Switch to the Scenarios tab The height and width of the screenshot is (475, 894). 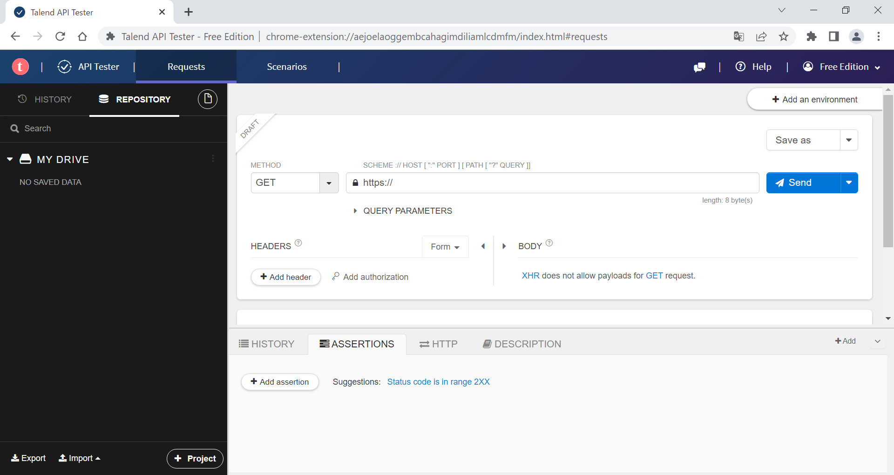point(286,67)
